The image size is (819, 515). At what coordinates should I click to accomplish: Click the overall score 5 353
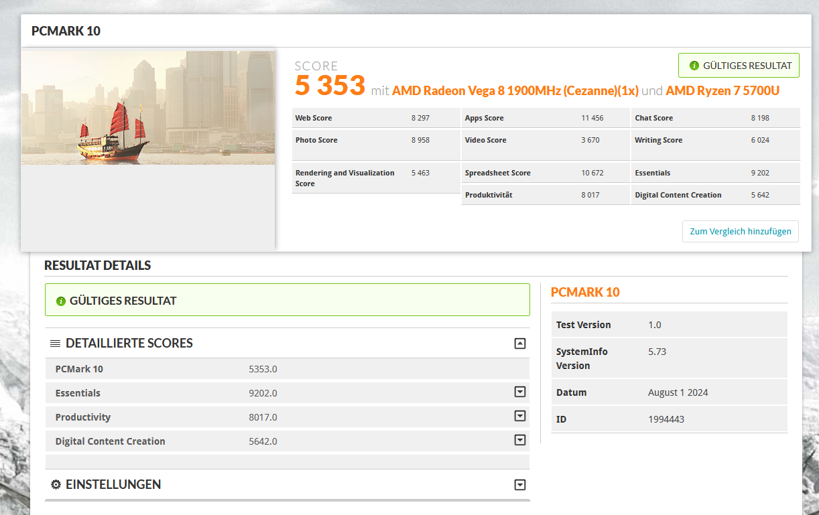pos(330,86)
